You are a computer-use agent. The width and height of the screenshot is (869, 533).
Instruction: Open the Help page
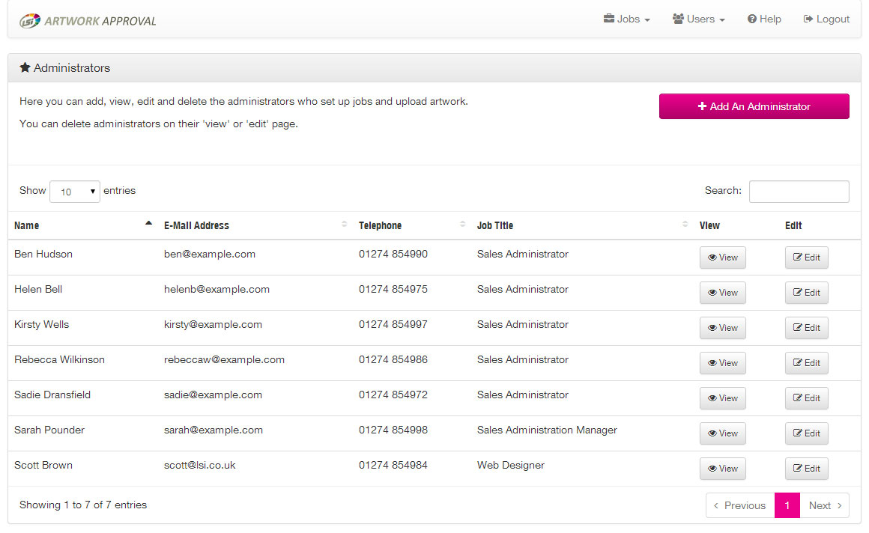click(x=764, y=19)
